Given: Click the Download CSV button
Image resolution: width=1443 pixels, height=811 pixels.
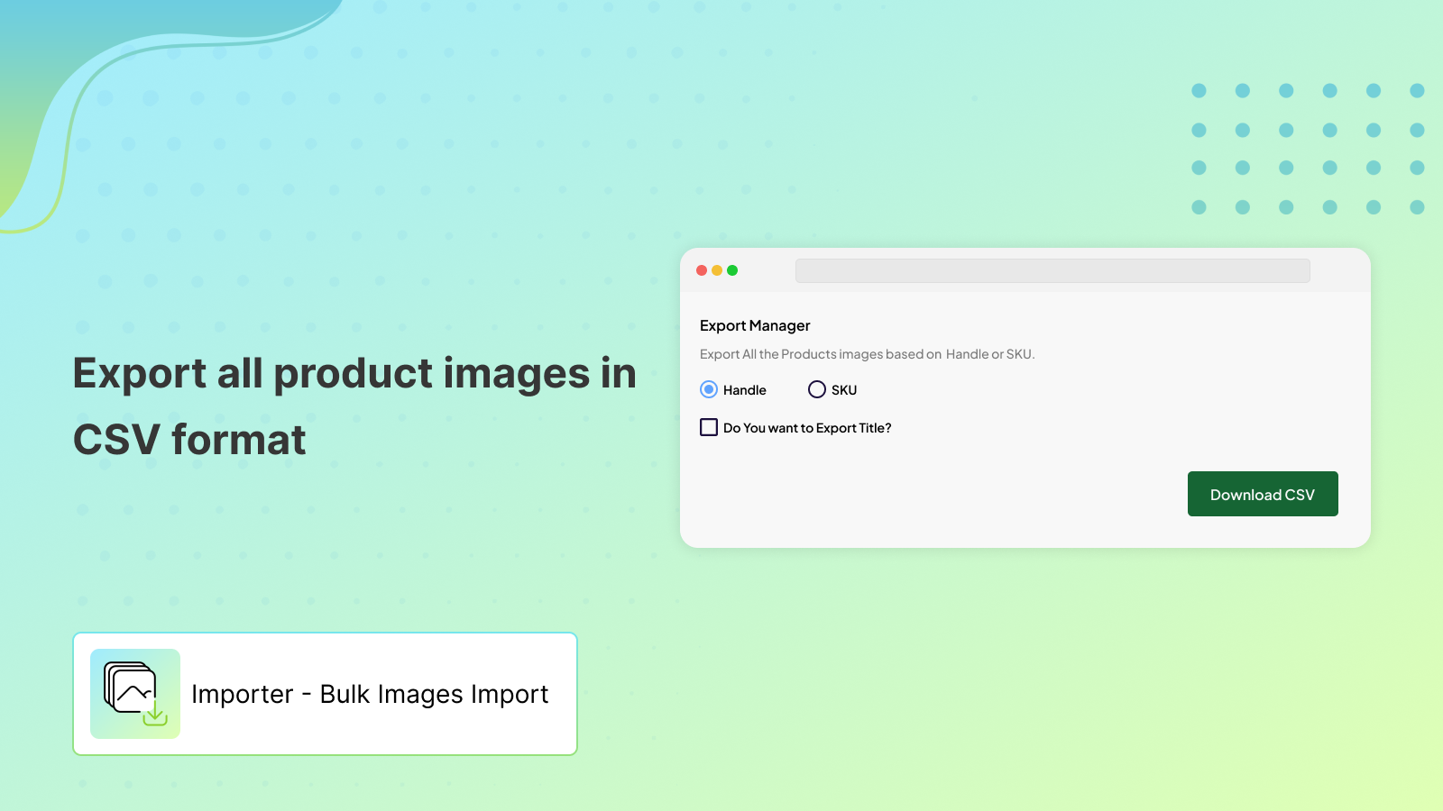Looking at the screenshot, I should point(1263,494).
